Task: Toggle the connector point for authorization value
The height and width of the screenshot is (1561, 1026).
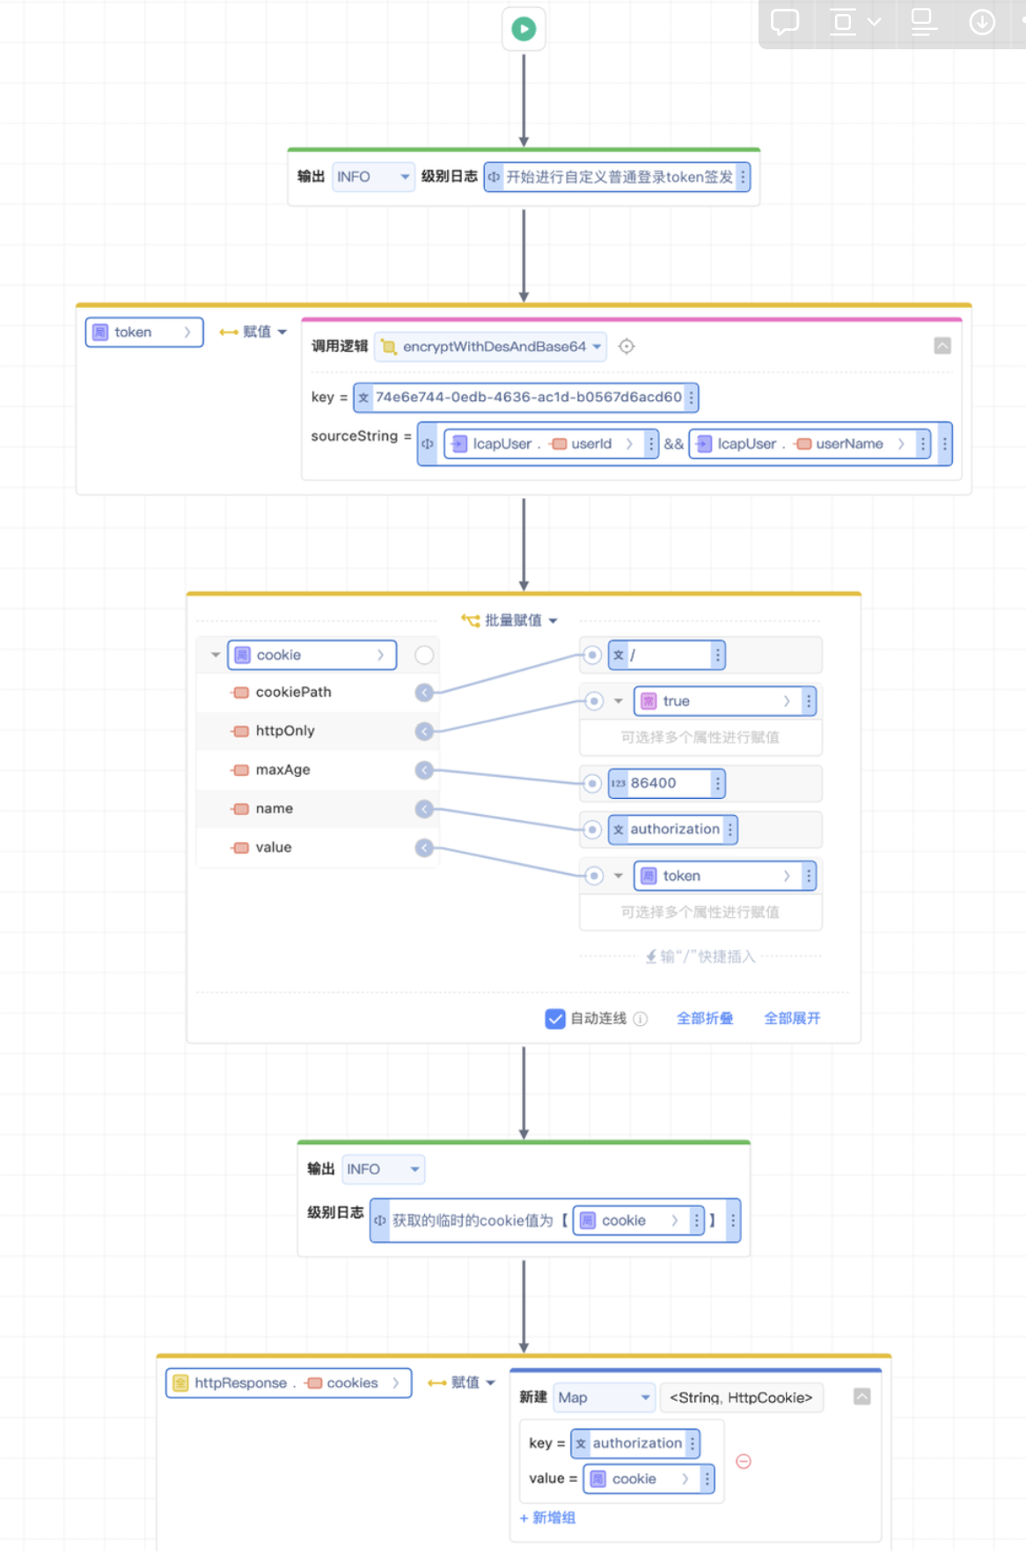Action: [592, 829]
